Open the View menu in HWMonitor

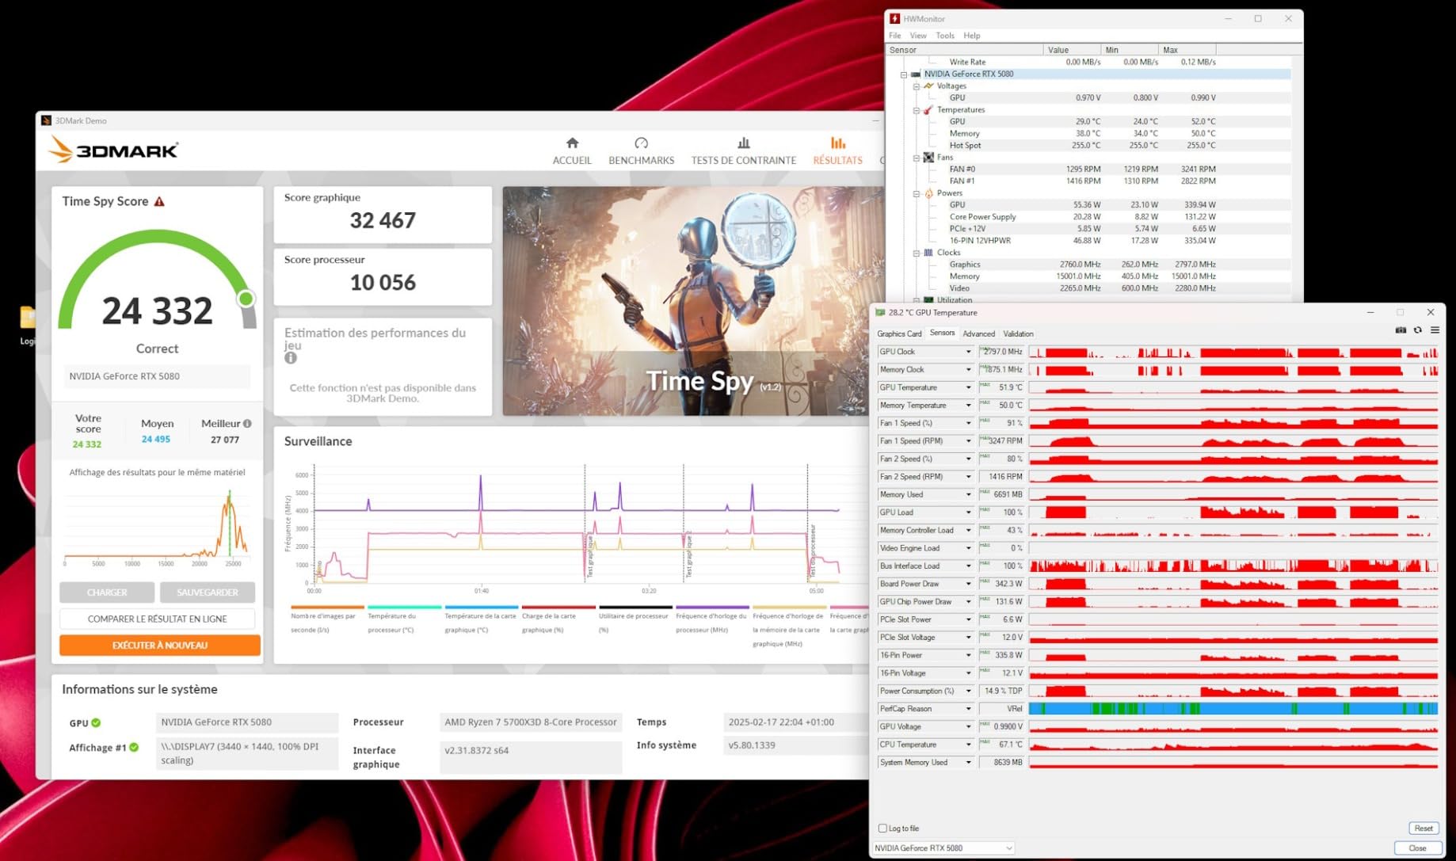[x=918, y=36]
